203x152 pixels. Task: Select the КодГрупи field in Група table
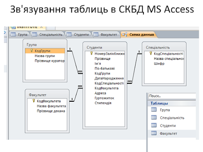(45, 51)
